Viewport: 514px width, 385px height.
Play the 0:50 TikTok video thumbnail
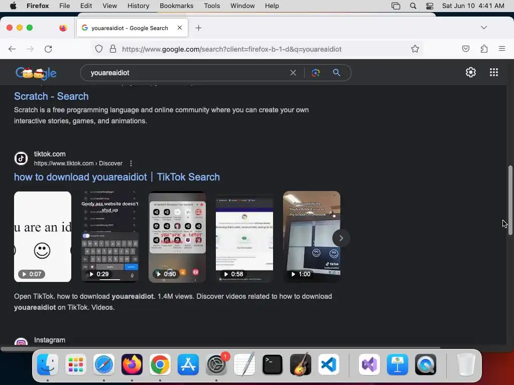(x=177, y=237)
